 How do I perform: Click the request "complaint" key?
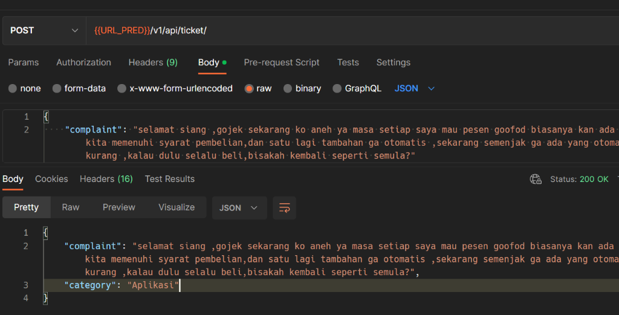[94, 129]
